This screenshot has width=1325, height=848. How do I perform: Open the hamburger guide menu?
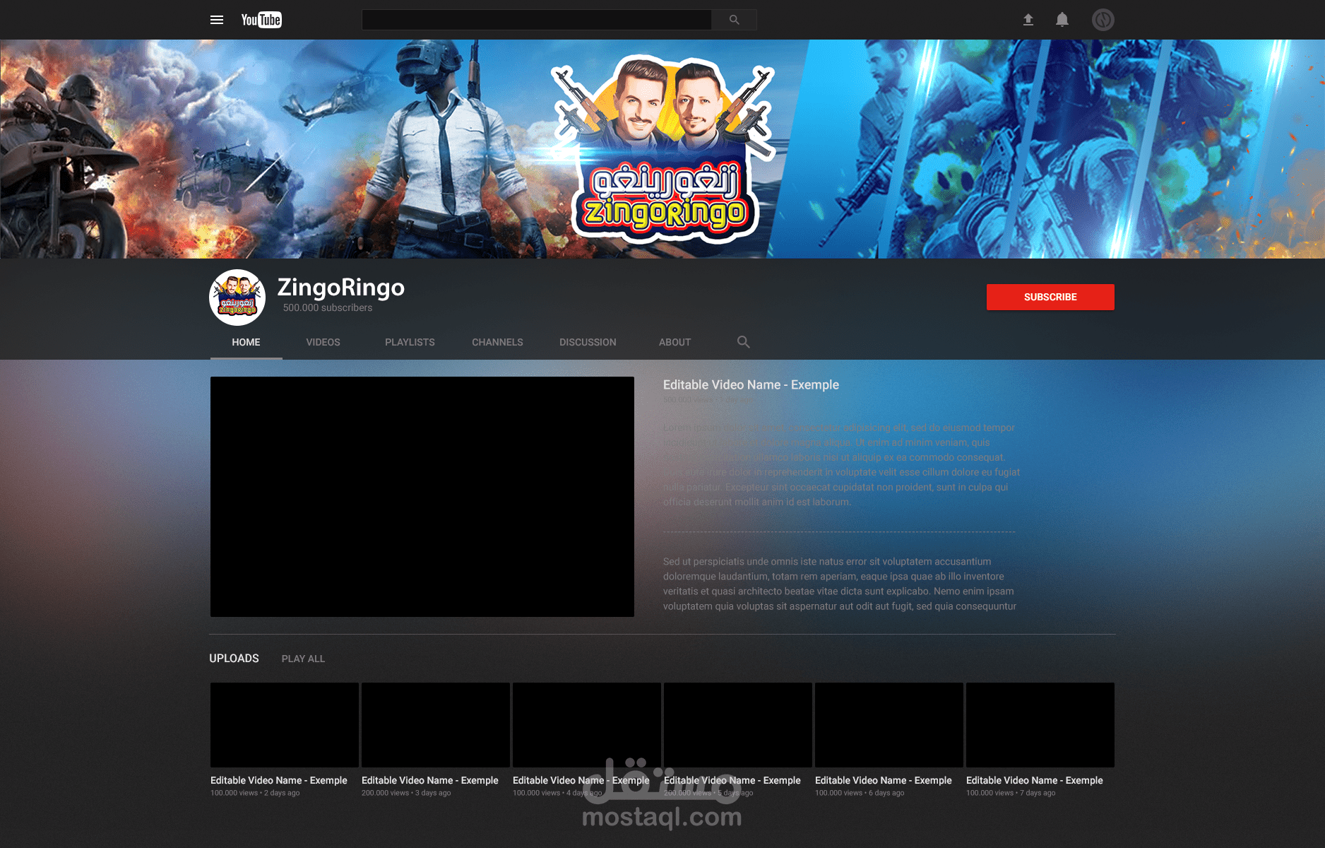(217, 20)
